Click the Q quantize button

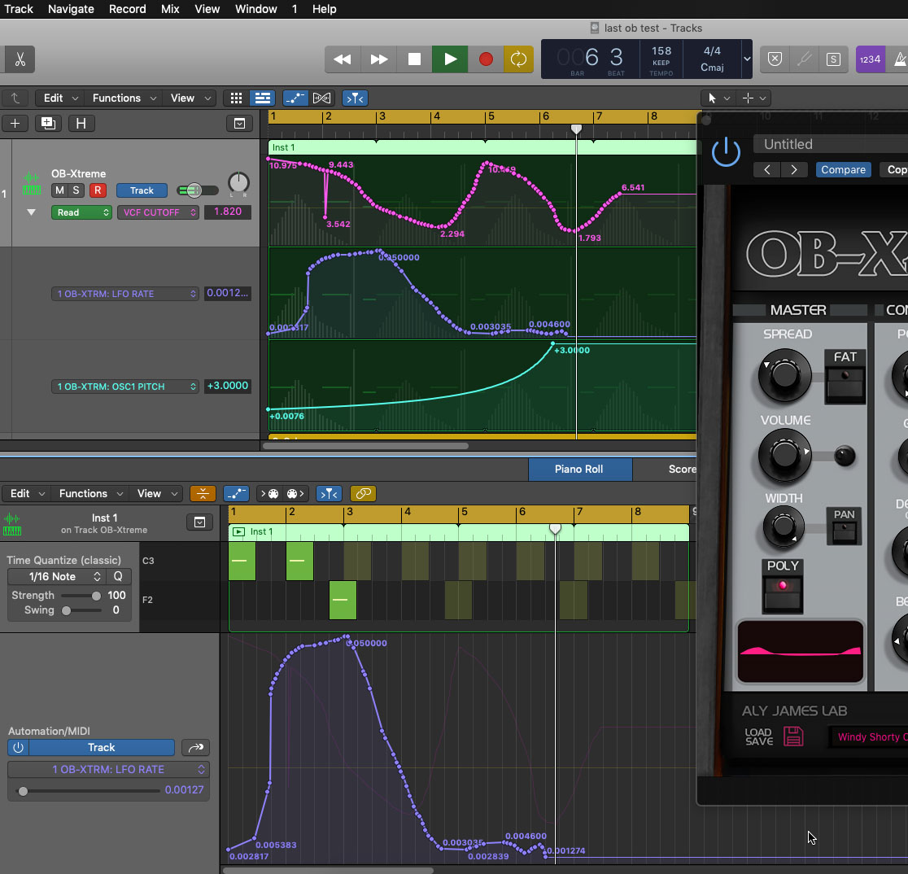point(118,577)
